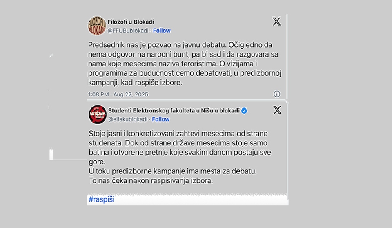Open X logo on the Elektronski fakultet tweet
This screenshot has height=228, width=392.
point(277,110)
